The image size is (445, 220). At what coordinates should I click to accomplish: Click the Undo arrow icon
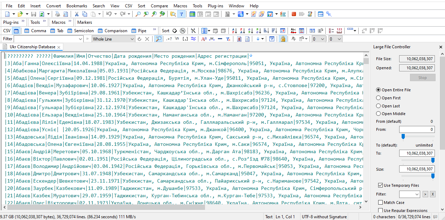click(109, 14)
